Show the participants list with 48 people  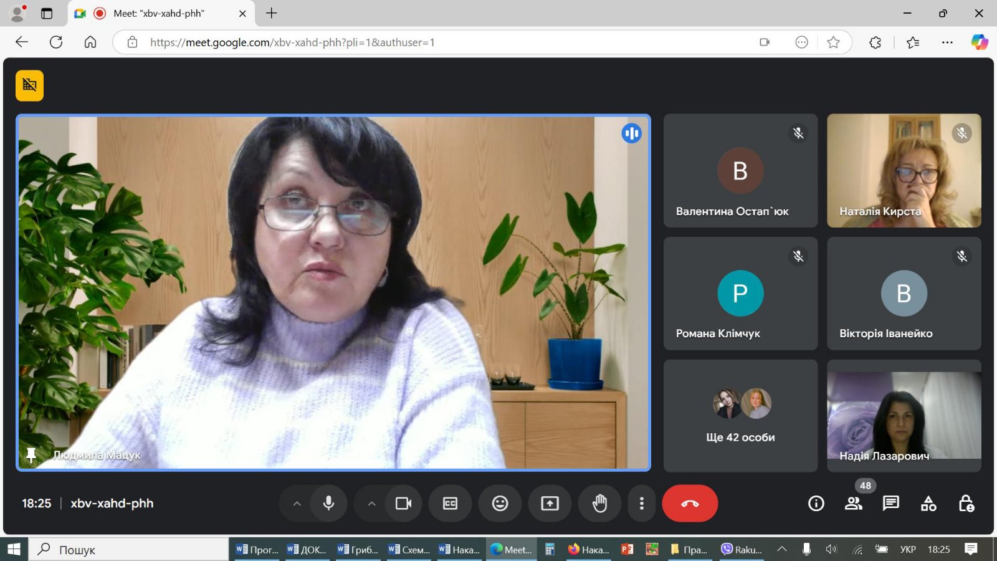click(854, 503)
